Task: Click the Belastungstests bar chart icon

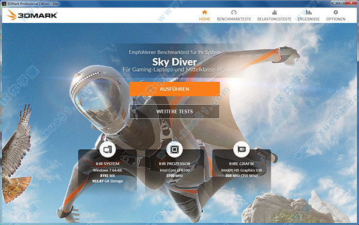Action: 274,13
